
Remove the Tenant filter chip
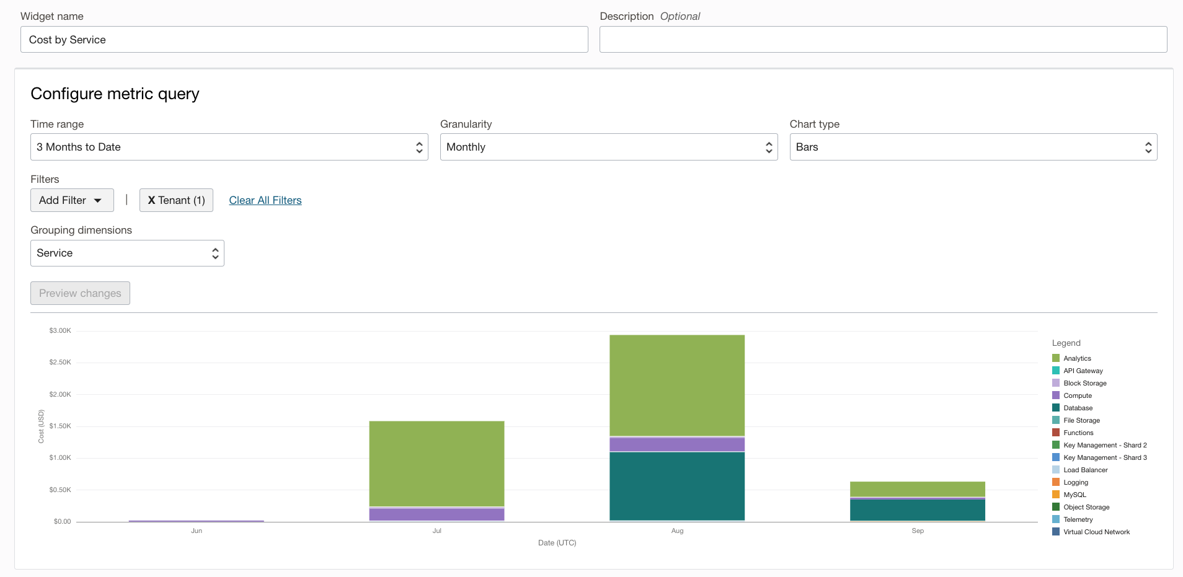point(151,200)
